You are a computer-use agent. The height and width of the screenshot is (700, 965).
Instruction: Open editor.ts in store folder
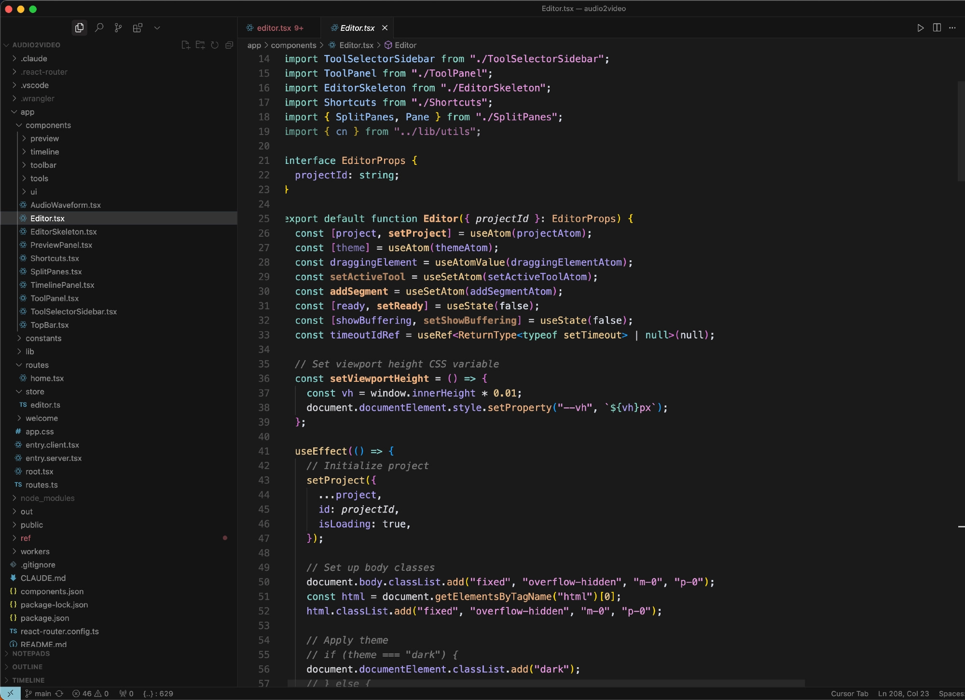(45, 405)
